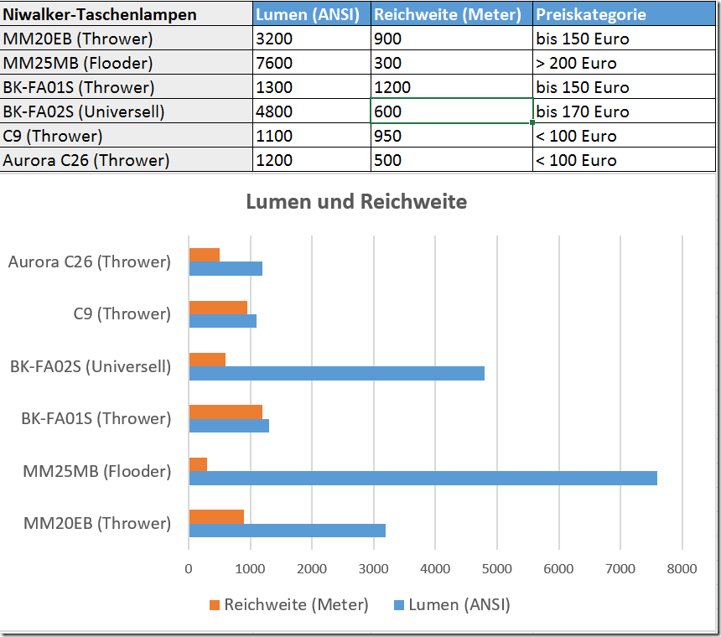Select MM20EB's price cell bis 150 Euro

624,39
